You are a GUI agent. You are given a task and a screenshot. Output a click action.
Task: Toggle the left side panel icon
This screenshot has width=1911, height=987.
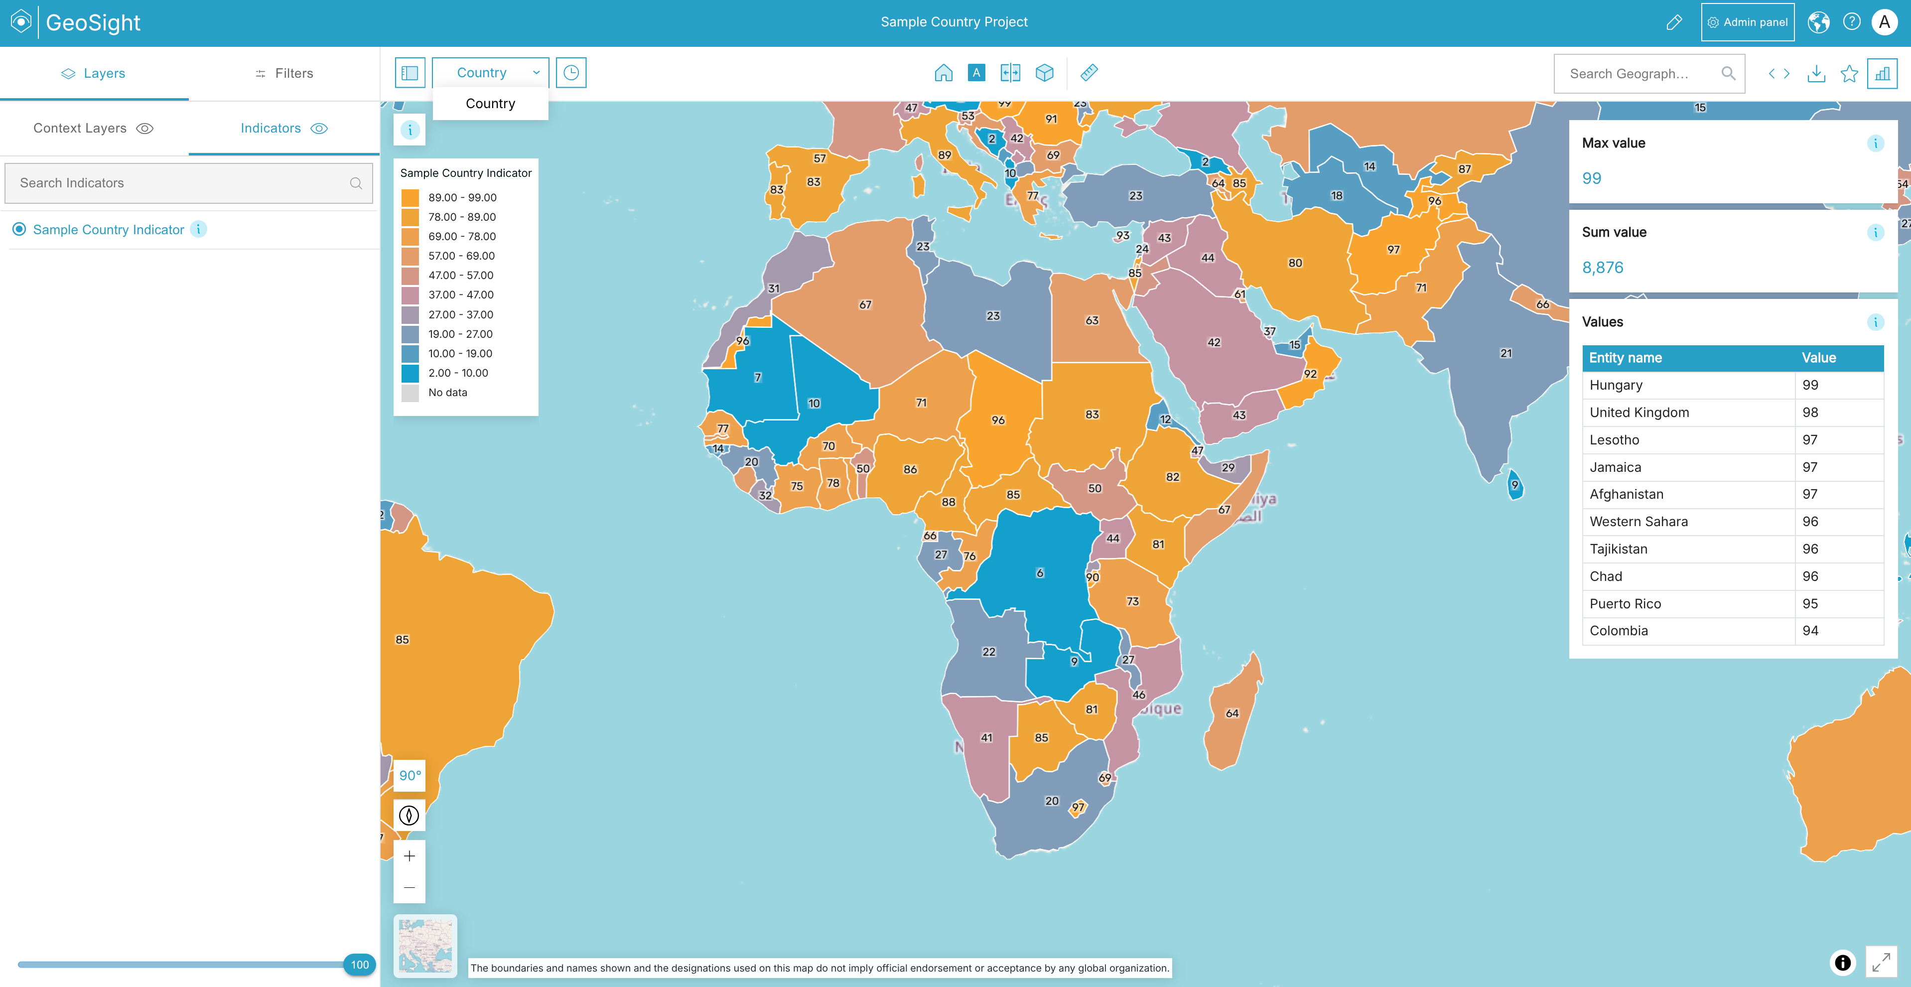pos(409,73)
